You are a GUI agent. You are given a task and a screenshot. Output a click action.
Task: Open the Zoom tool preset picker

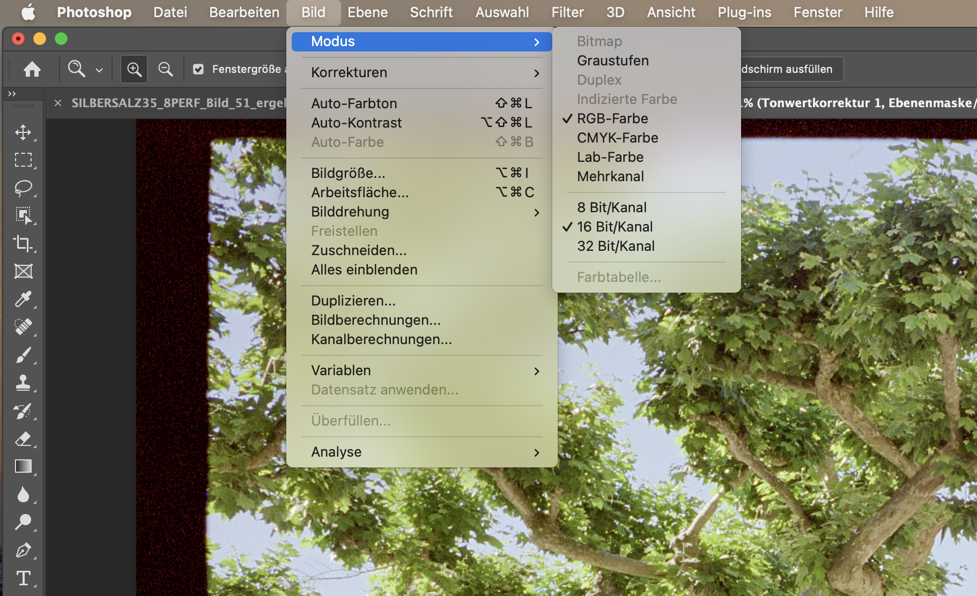click(99, 70)
